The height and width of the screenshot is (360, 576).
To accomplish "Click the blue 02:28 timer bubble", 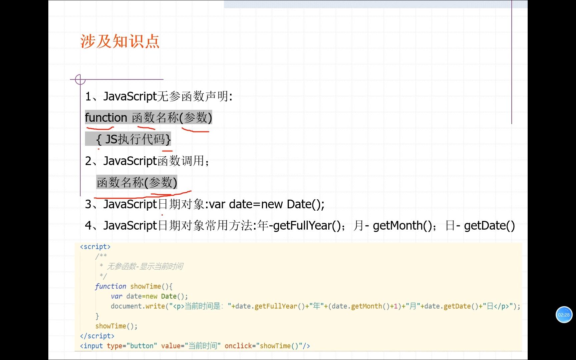I will 564,315.
